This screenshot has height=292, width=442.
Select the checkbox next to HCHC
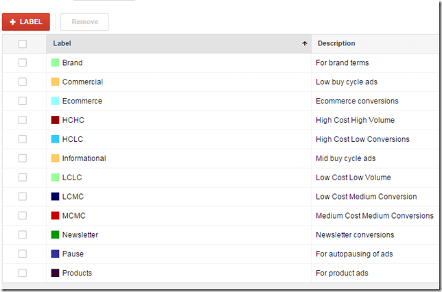pos(23,121)
